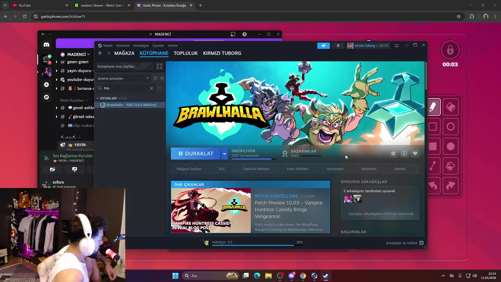Open the Steam menu

(x=105, y=45)
